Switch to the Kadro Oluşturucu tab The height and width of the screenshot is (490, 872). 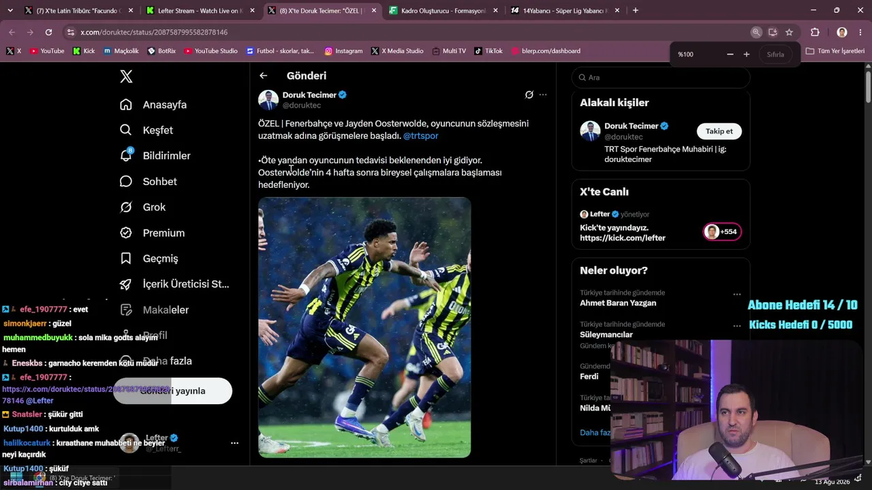(443, 11)
